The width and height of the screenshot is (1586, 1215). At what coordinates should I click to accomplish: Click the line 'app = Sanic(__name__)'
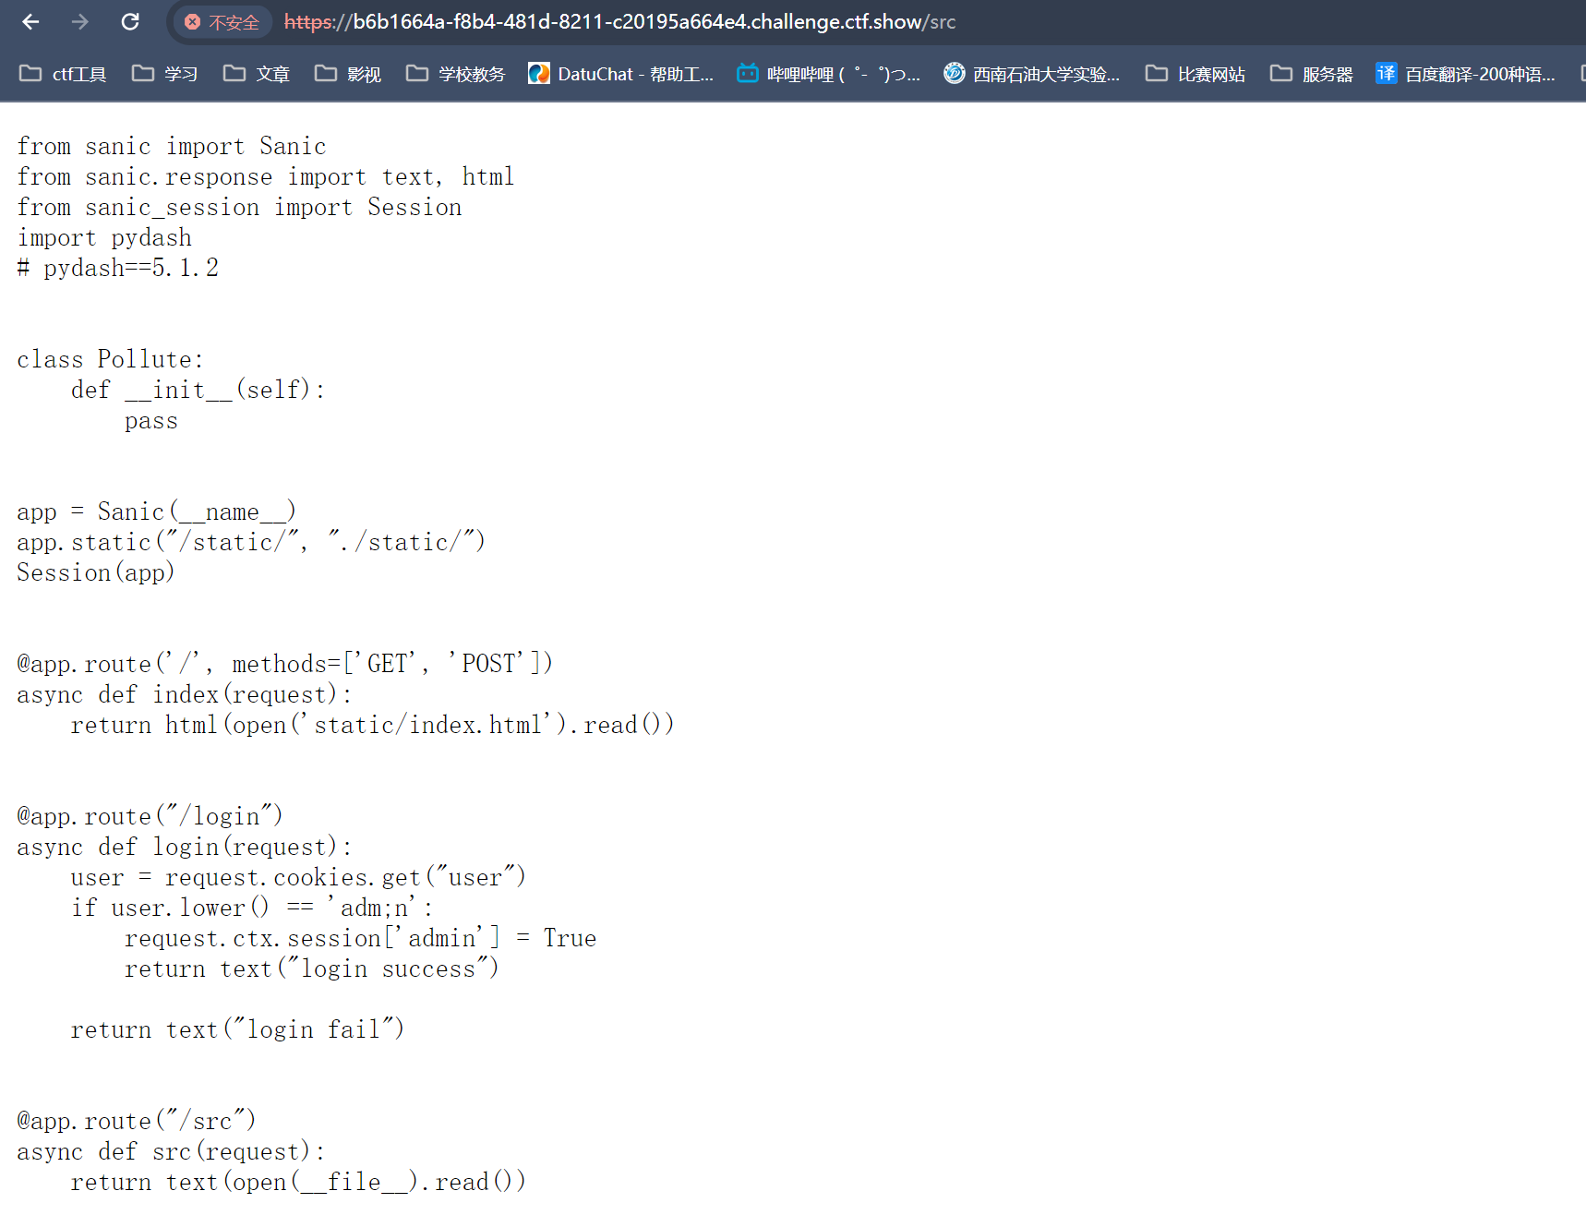point(157,511)
